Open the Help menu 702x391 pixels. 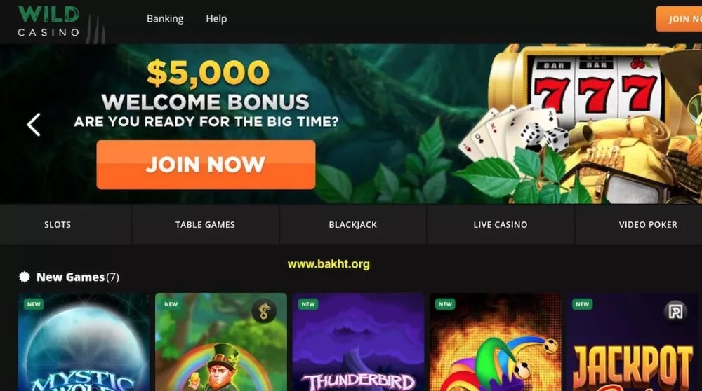click(x=216, y=19)
